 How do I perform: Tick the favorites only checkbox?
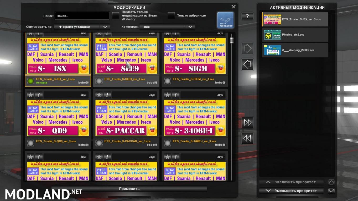(171, 16)
